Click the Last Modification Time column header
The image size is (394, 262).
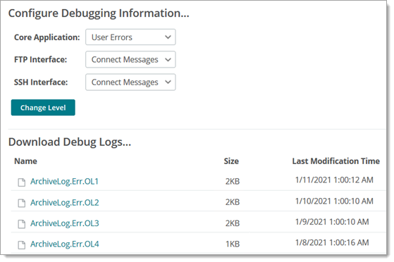pos(335,161)
